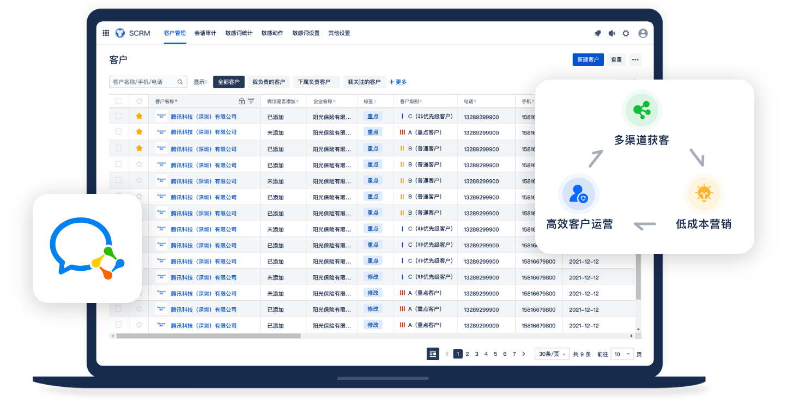Click the customer search input field
This screenshot has height=401, width=787.
coord(143,82)
